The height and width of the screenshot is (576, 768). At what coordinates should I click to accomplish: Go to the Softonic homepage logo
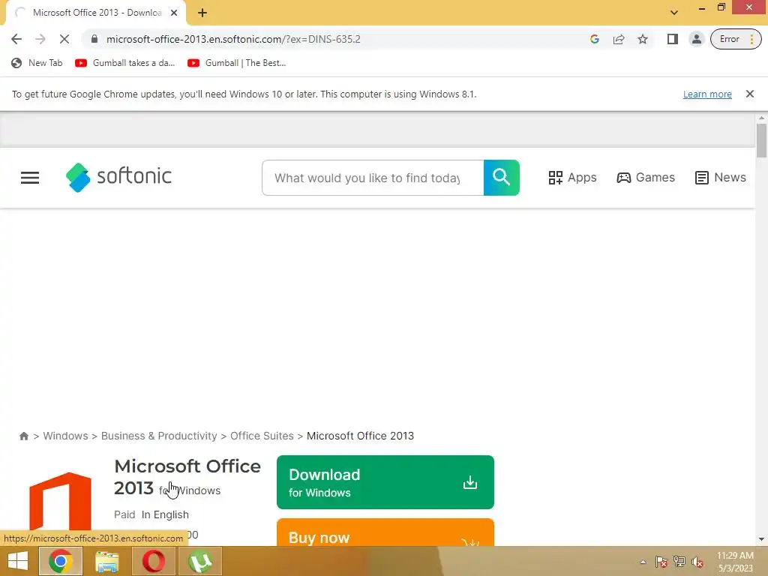point(118,177)
